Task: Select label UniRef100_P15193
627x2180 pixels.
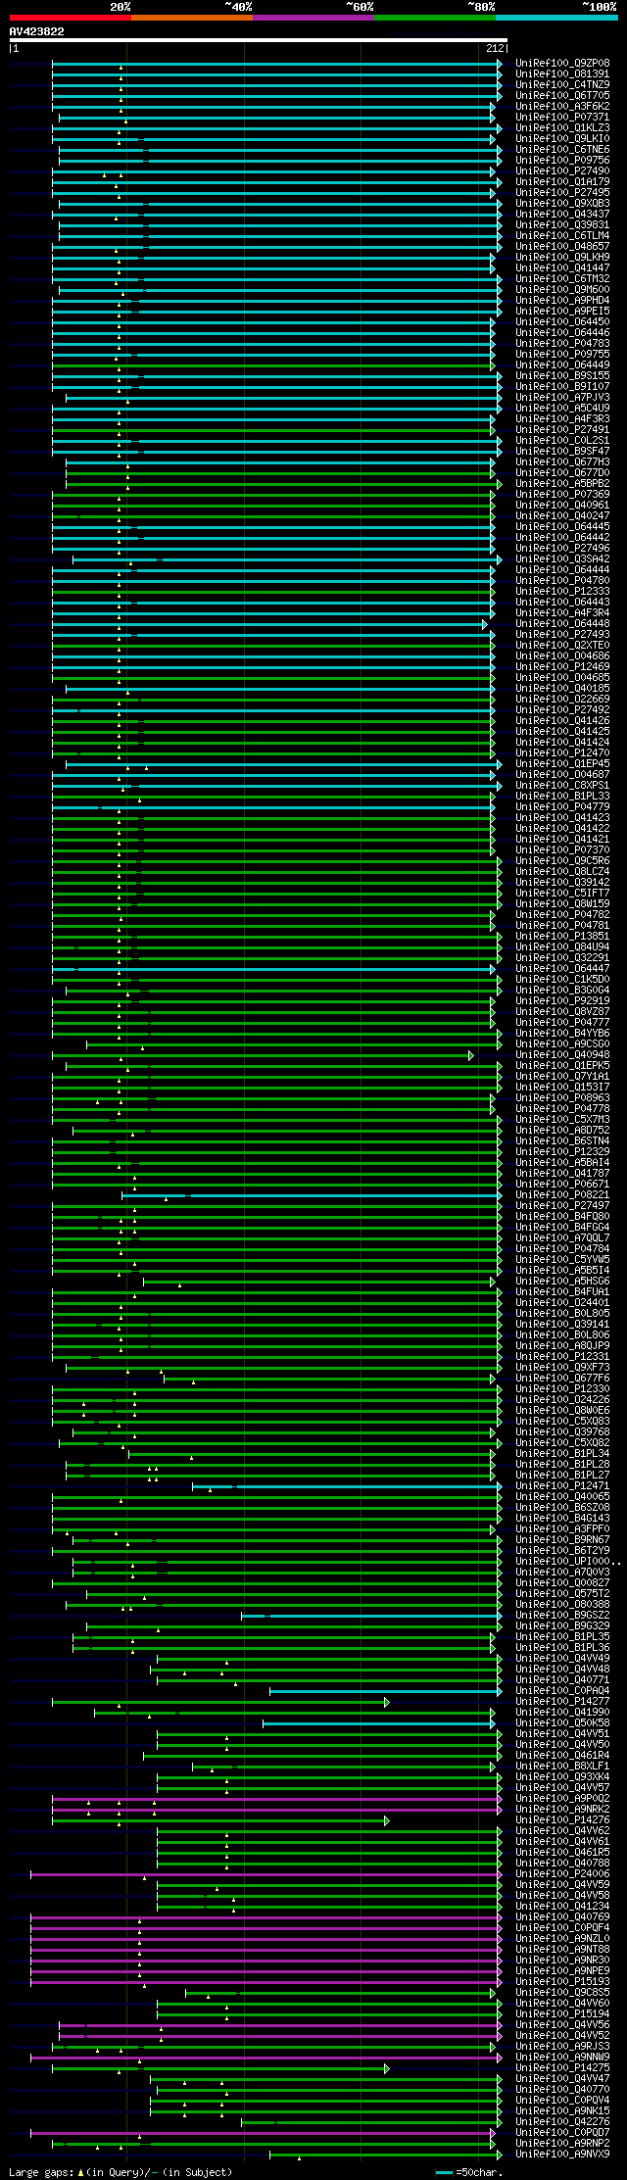Action: point(562,1982)
